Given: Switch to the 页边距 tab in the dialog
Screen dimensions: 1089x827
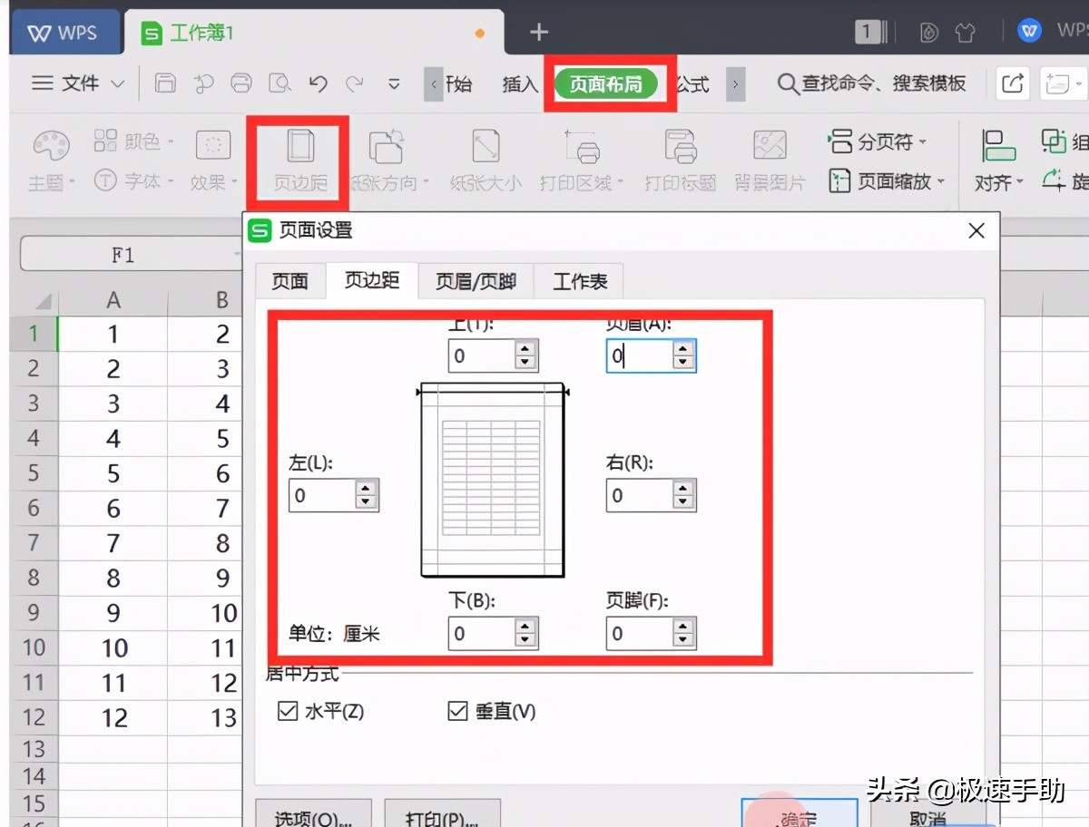Looking at the screenshot, I should pos(372,280).
